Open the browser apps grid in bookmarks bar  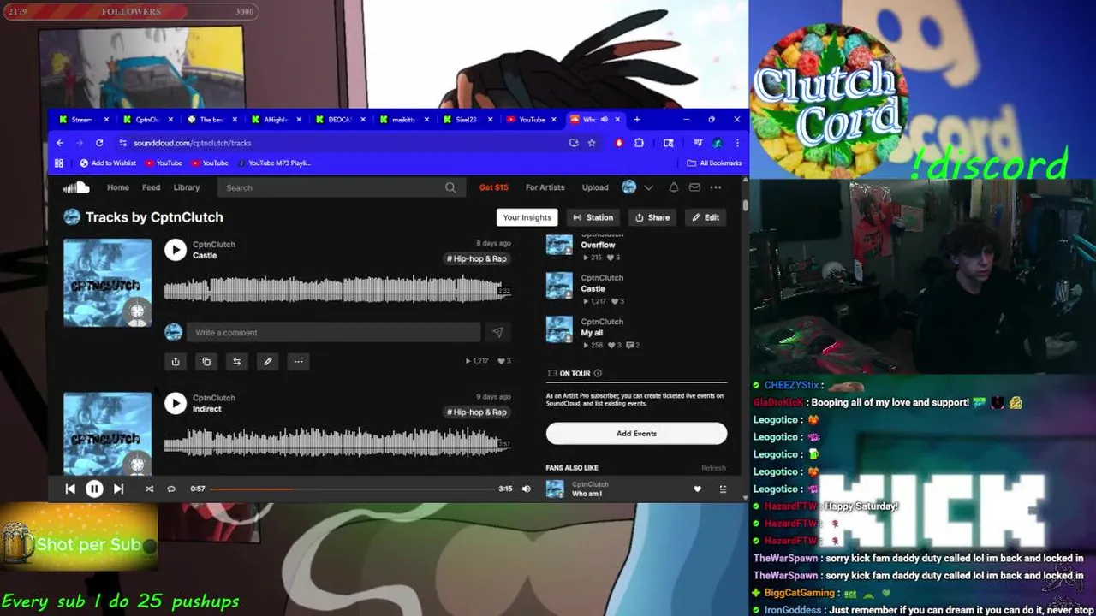pos(59,163)
